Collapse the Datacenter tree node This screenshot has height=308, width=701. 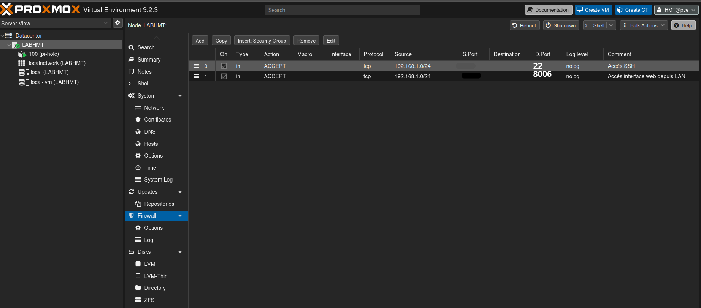(x=3, y=36)
